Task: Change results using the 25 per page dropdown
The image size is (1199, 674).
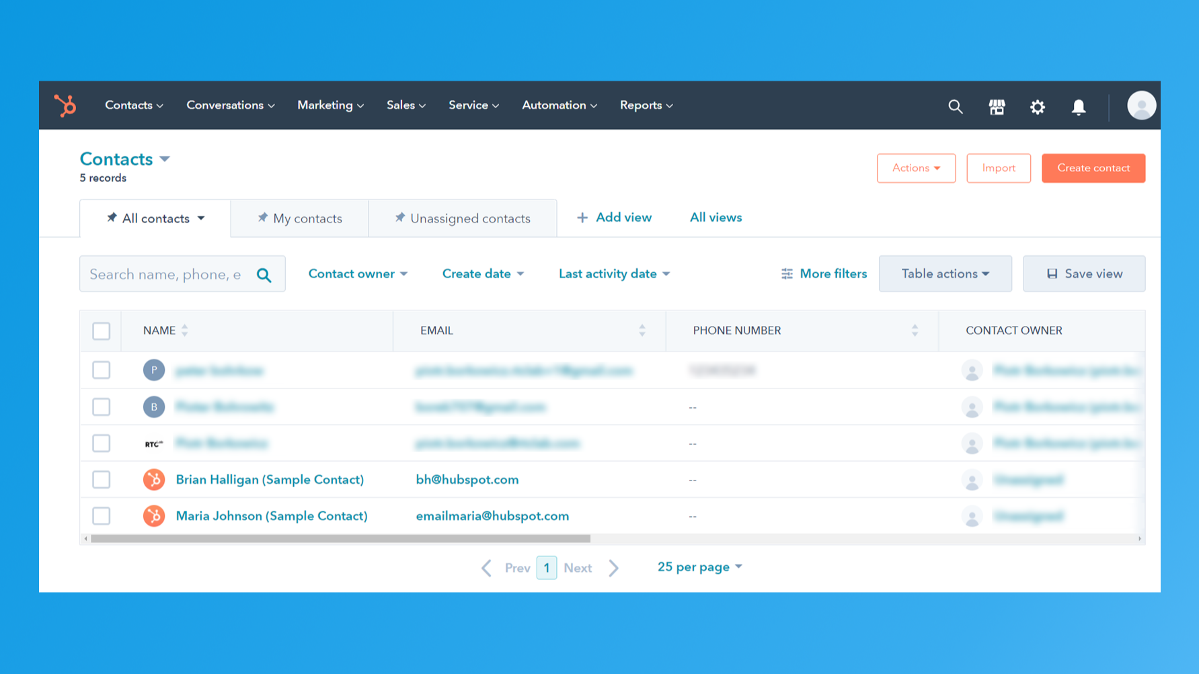Action: click(699, 566)
